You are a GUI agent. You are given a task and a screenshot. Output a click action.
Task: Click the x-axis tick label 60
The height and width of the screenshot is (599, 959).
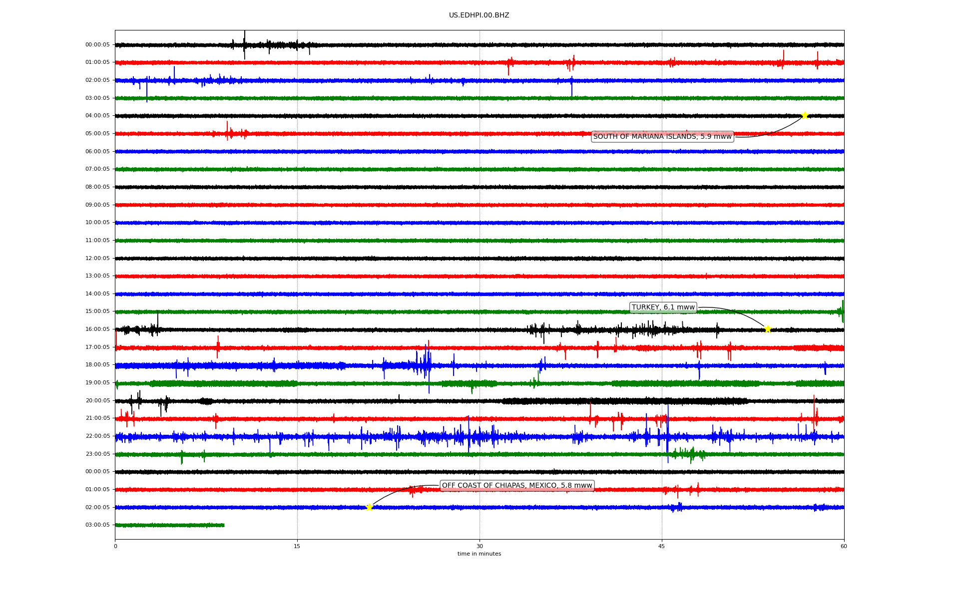click(844, 547)
